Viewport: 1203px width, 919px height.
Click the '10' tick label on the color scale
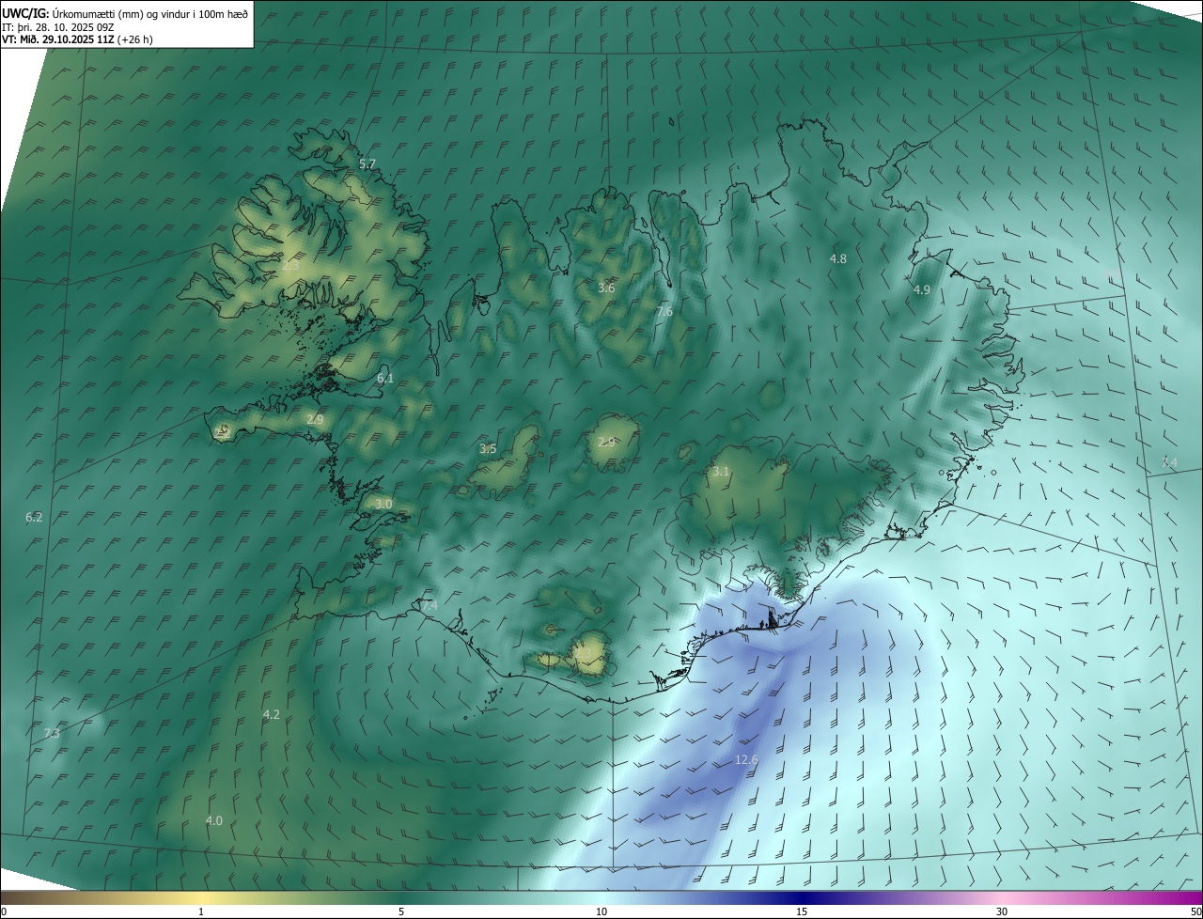(x=601, y=911)
